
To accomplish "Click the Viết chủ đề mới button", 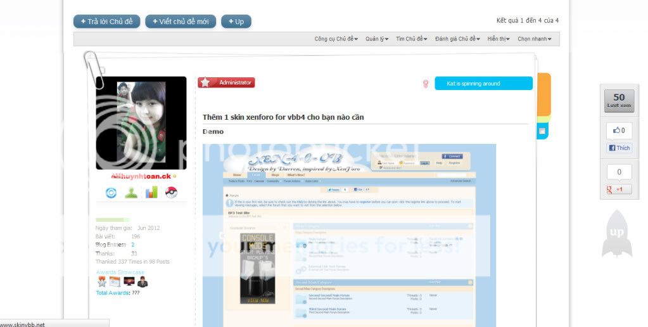I will 180,22.
